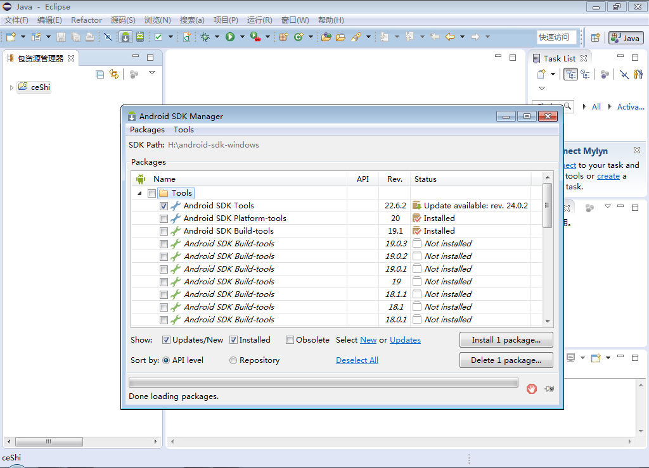Select the Repository sort radio button

click(x=233, y=360)
